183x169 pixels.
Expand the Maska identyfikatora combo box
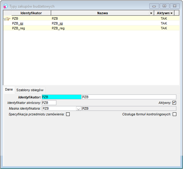click(x=78, y=109)
